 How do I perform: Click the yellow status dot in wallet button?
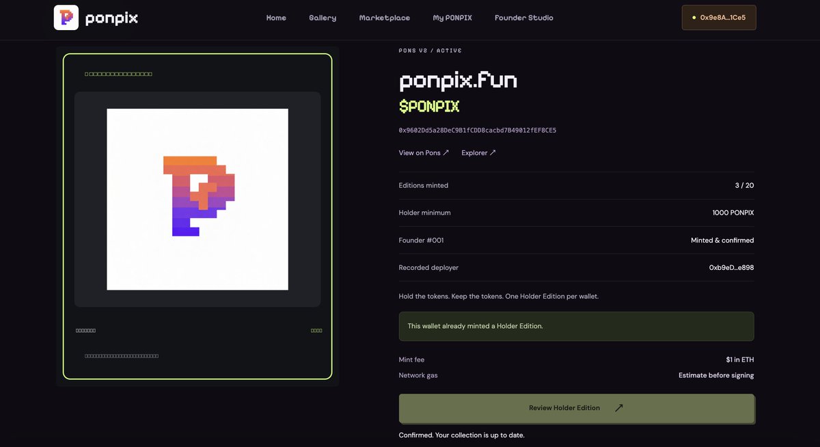tap(694, 18)
